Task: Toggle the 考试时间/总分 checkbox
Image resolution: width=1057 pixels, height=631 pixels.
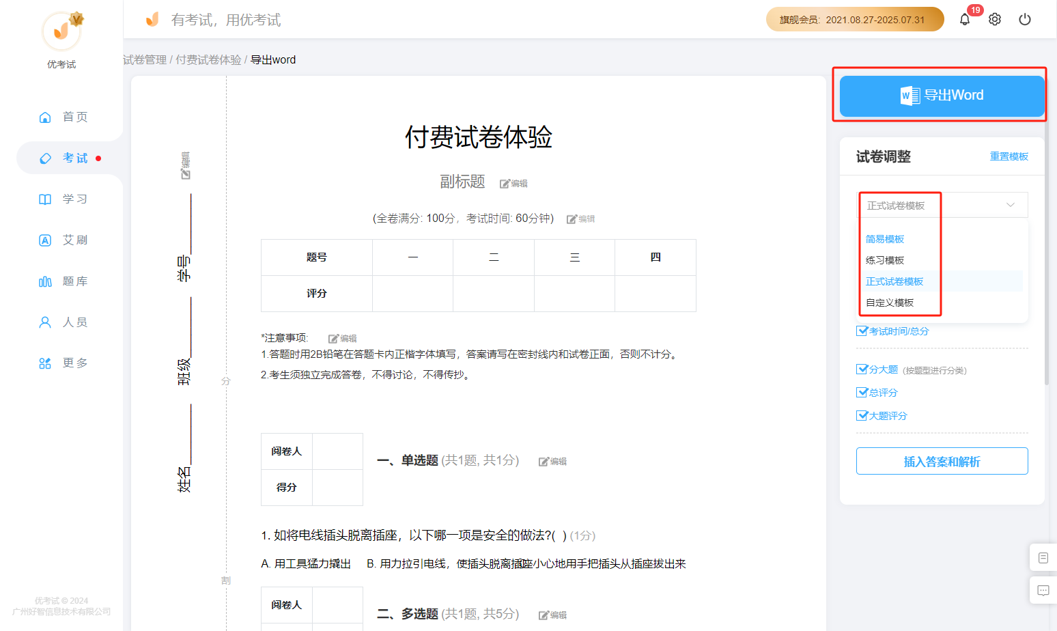Action: [x=862, y=331]
